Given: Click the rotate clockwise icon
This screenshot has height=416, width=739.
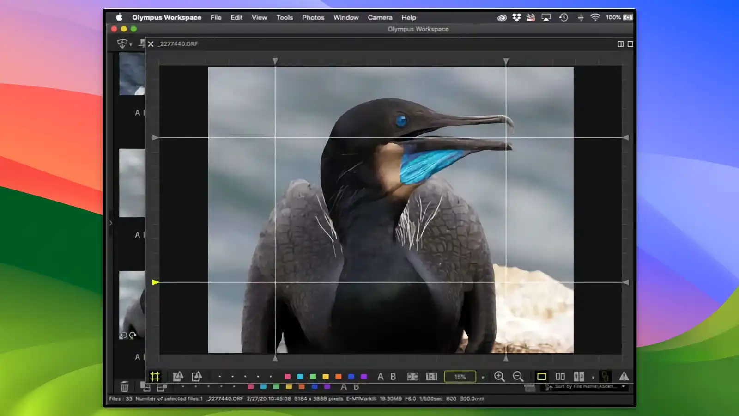Looking at the screenshot, I should [197, 376].
